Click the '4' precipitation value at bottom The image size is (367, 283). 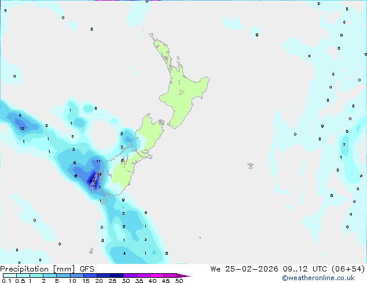(124, 254)
